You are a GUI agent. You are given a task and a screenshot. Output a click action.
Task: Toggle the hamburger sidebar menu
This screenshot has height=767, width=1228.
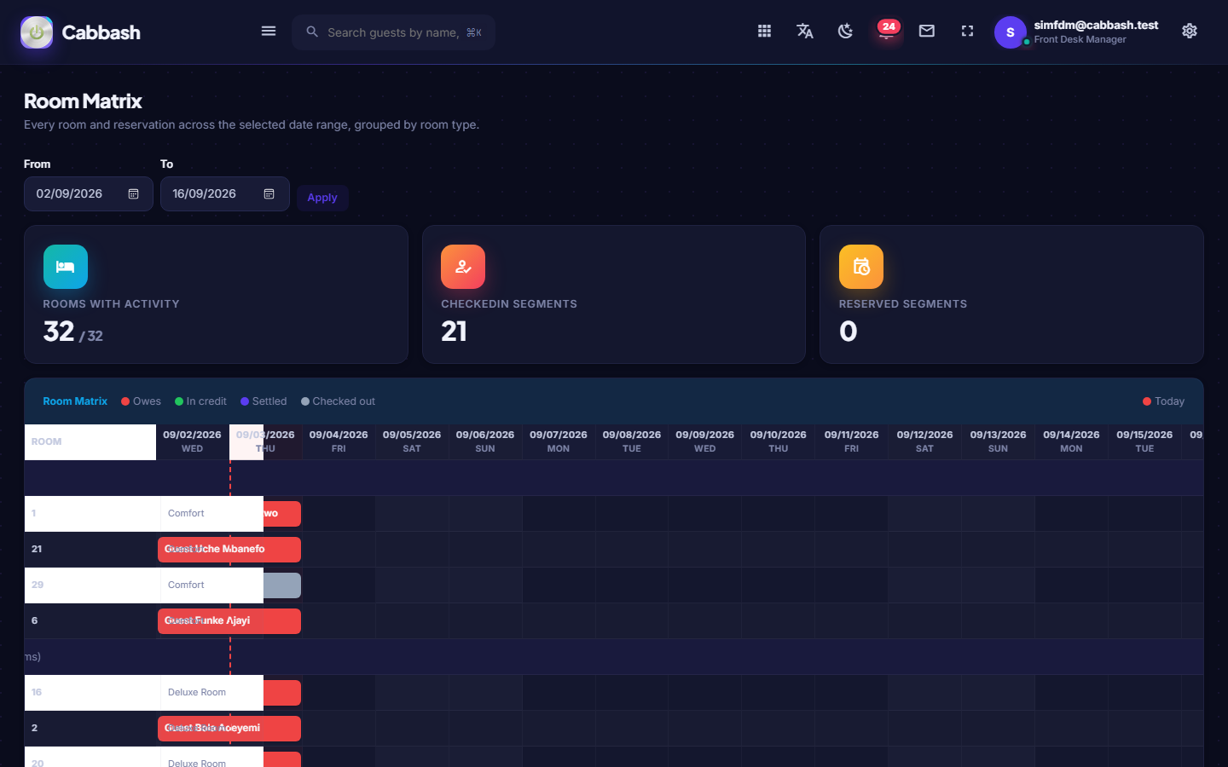[x=269, y=32]
